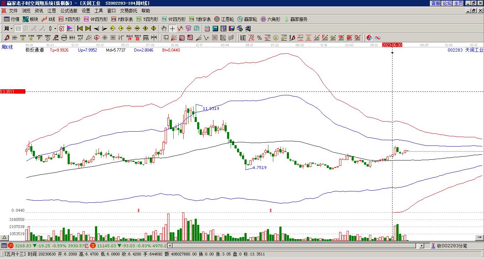
Task: Click the 11.9319 high price annotation
Action: 211,109
